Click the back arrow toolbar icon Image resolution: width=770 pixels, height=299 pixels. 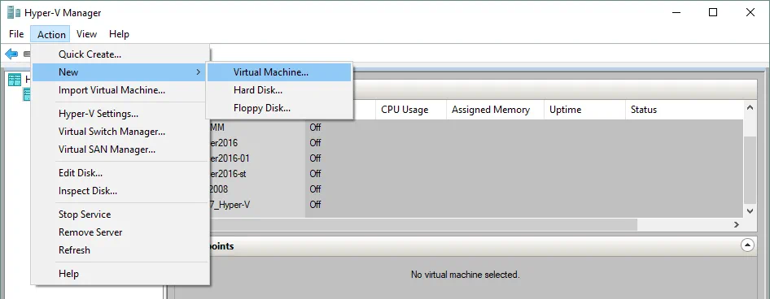point(11,54)
